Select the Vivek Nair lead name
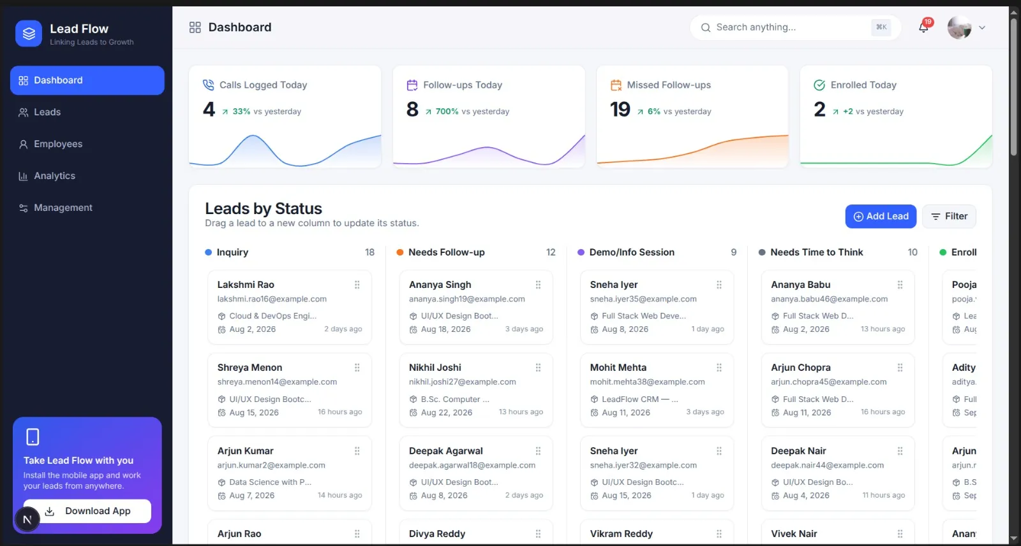This screenshot has height=546, width=1021. [794, 534]
